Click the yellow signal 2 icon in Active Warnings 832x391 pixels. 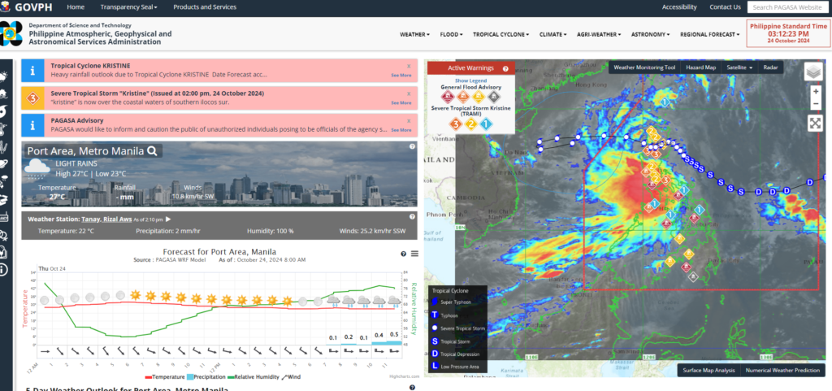tap(471, 124)
